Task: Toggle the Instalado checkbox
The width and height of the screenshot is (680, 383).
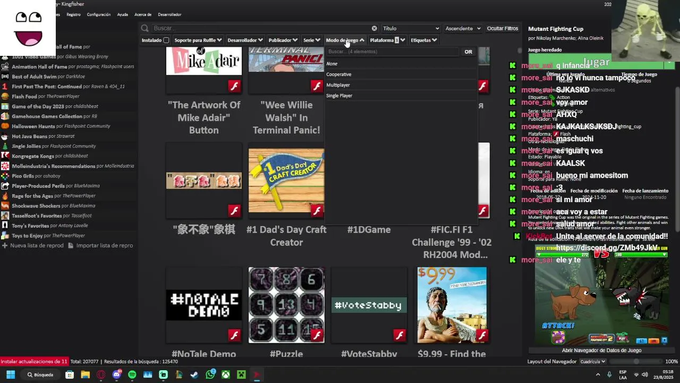Action: (x=166, y=40)
